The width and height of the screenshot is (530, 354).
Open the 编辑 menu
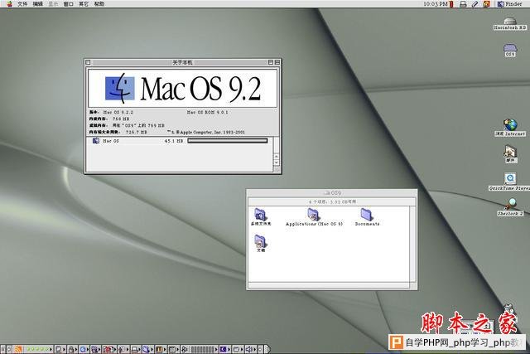38,4
